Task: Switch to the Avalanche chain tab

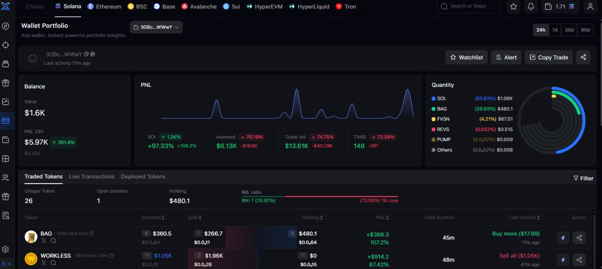Action: [x=199, y=7]
